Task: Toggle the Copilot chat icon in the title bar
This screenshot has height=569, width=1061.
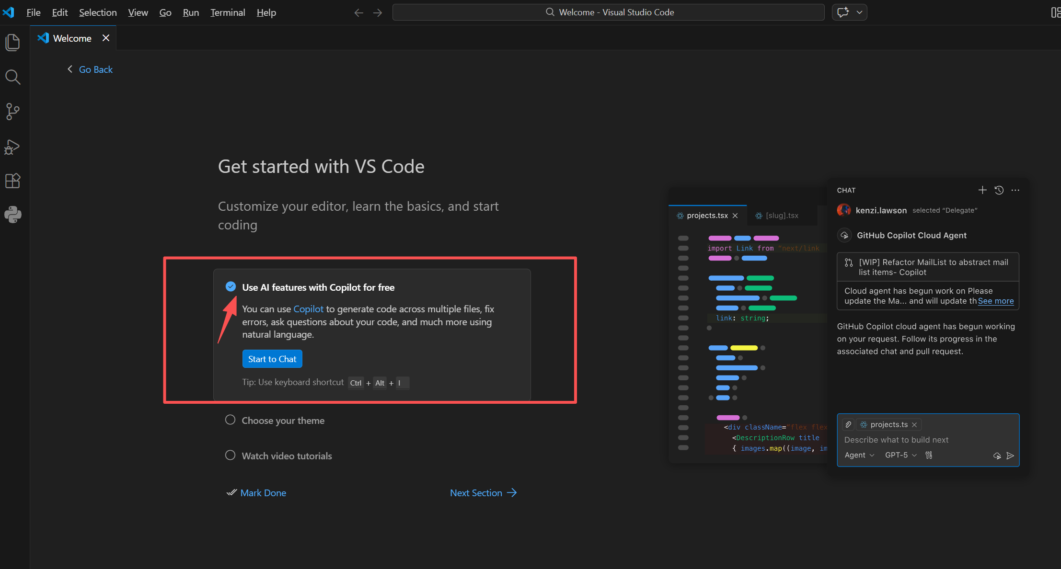Action: tap(843, 12)
